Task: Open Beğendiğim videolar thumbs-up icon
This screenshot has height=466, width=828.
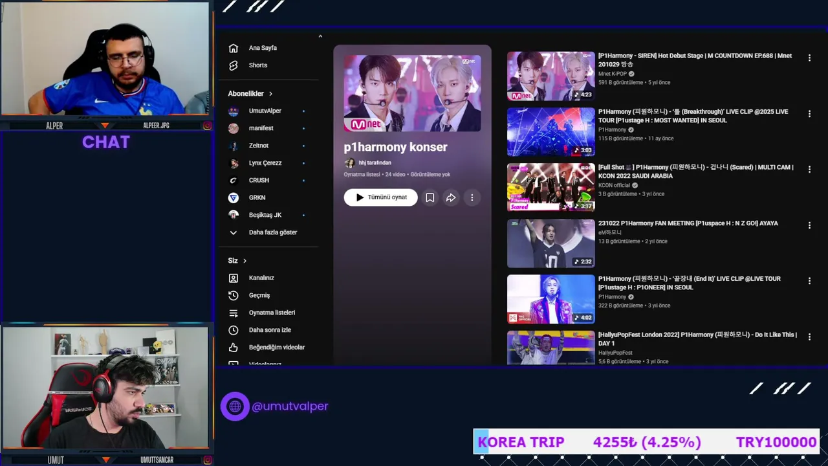Action: coord(234,348)
